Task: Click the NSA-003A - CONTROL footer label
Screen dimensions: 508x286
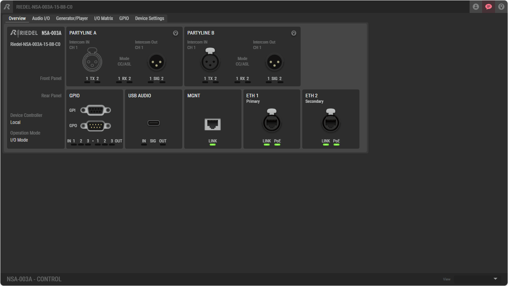Action: (x=34, y=279)
